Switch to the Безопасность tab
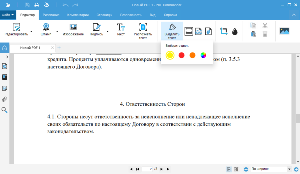 131,15
